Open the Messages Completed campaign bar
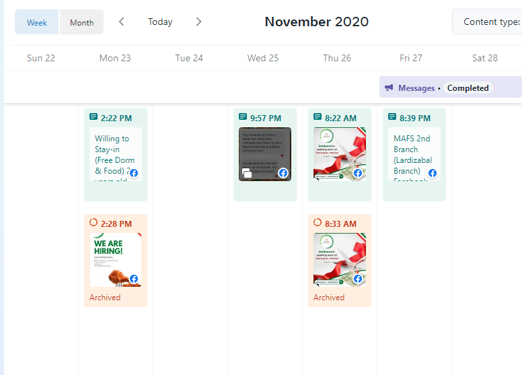522x375 pixels. [451, 87]
